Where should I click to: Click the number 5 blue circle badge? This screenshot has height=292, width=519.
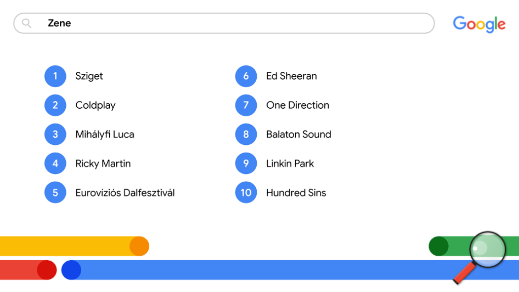point(55,192)
